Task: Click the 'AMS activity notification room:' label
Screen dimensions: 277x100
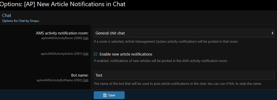Action: (62, 33)
